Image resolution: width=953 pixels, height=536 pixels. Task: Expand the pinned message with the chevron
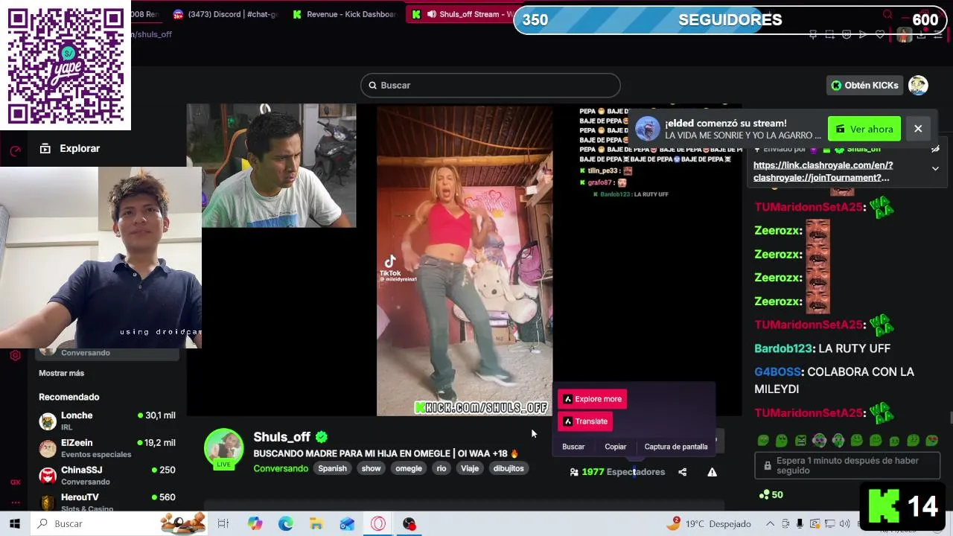pos(935,168)
